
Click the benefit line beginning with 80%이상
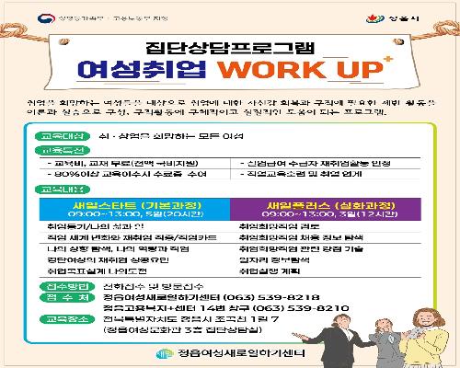click(x=127, y=174)
